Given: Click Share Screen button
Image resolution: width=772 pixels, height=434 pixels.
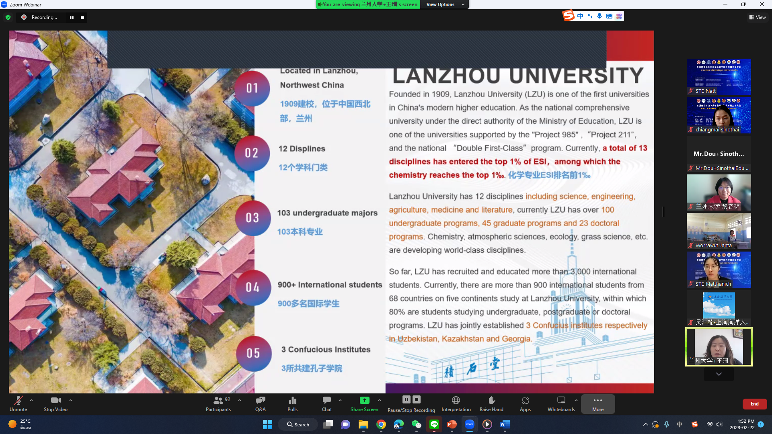Looking at the screenshot, I should coord(364,403).
